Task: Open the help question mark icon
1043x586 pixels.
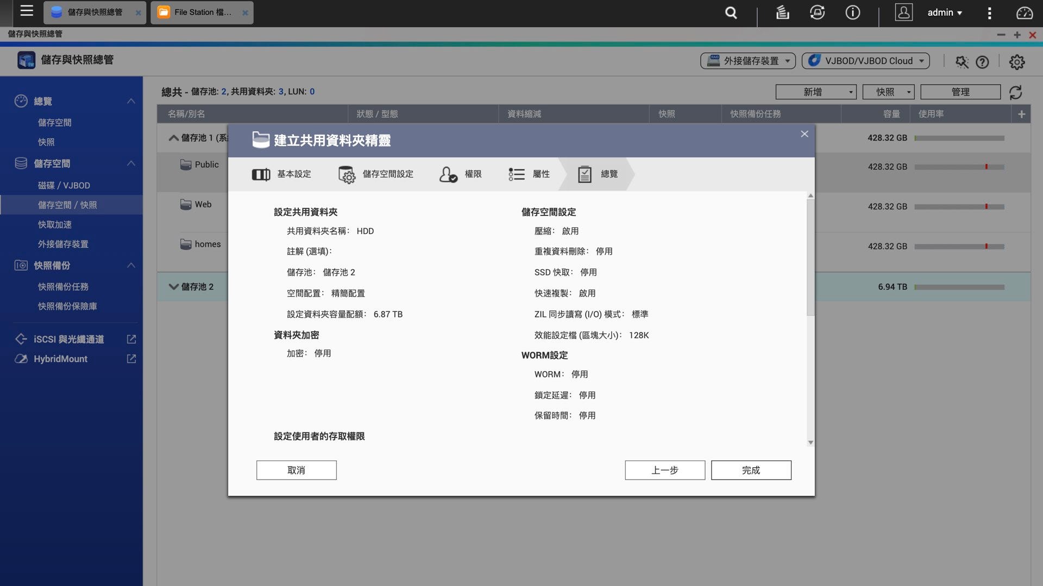Action: click(982, 62)
